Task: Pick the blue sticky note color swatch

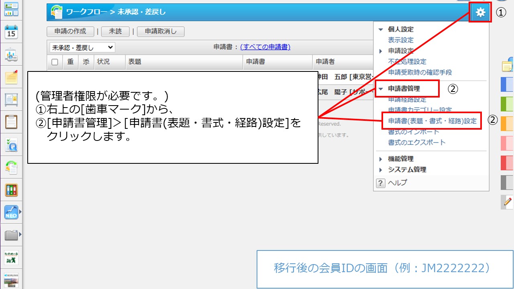Action: point(507,85)
